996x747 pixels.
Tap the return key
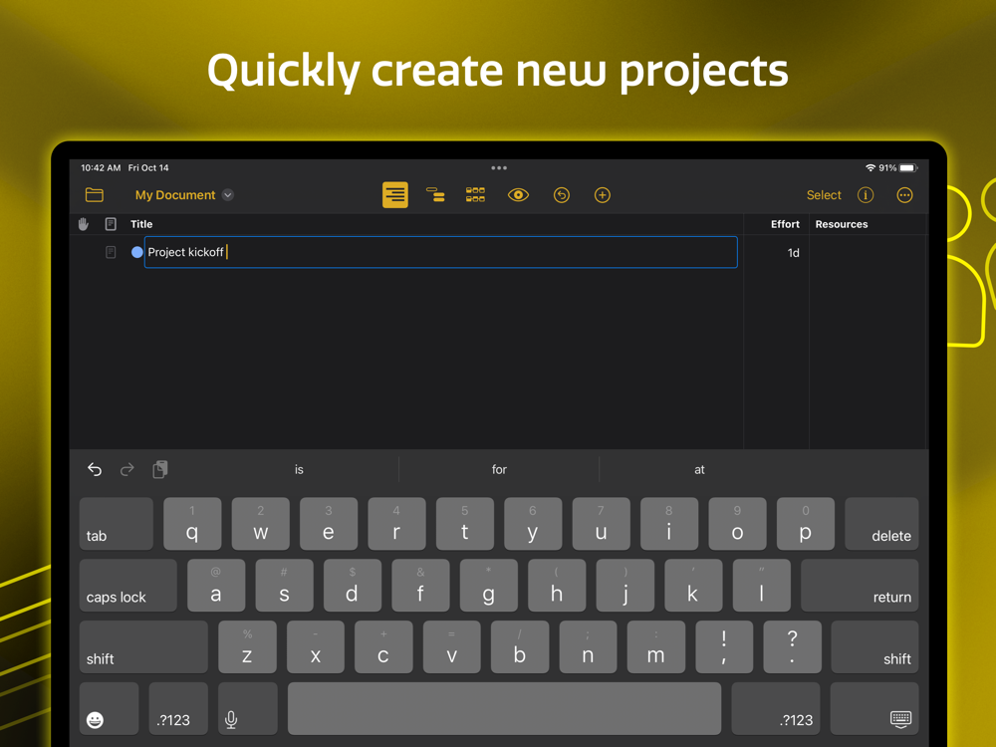860,585
